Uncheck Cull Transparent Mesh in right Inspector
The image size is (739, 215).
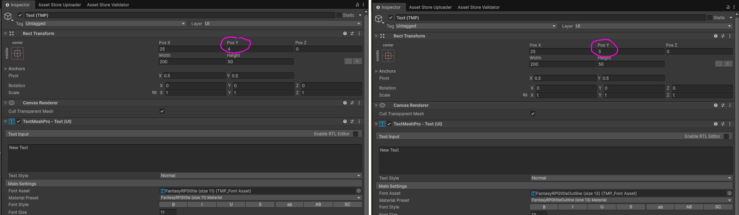coord(533,114)
